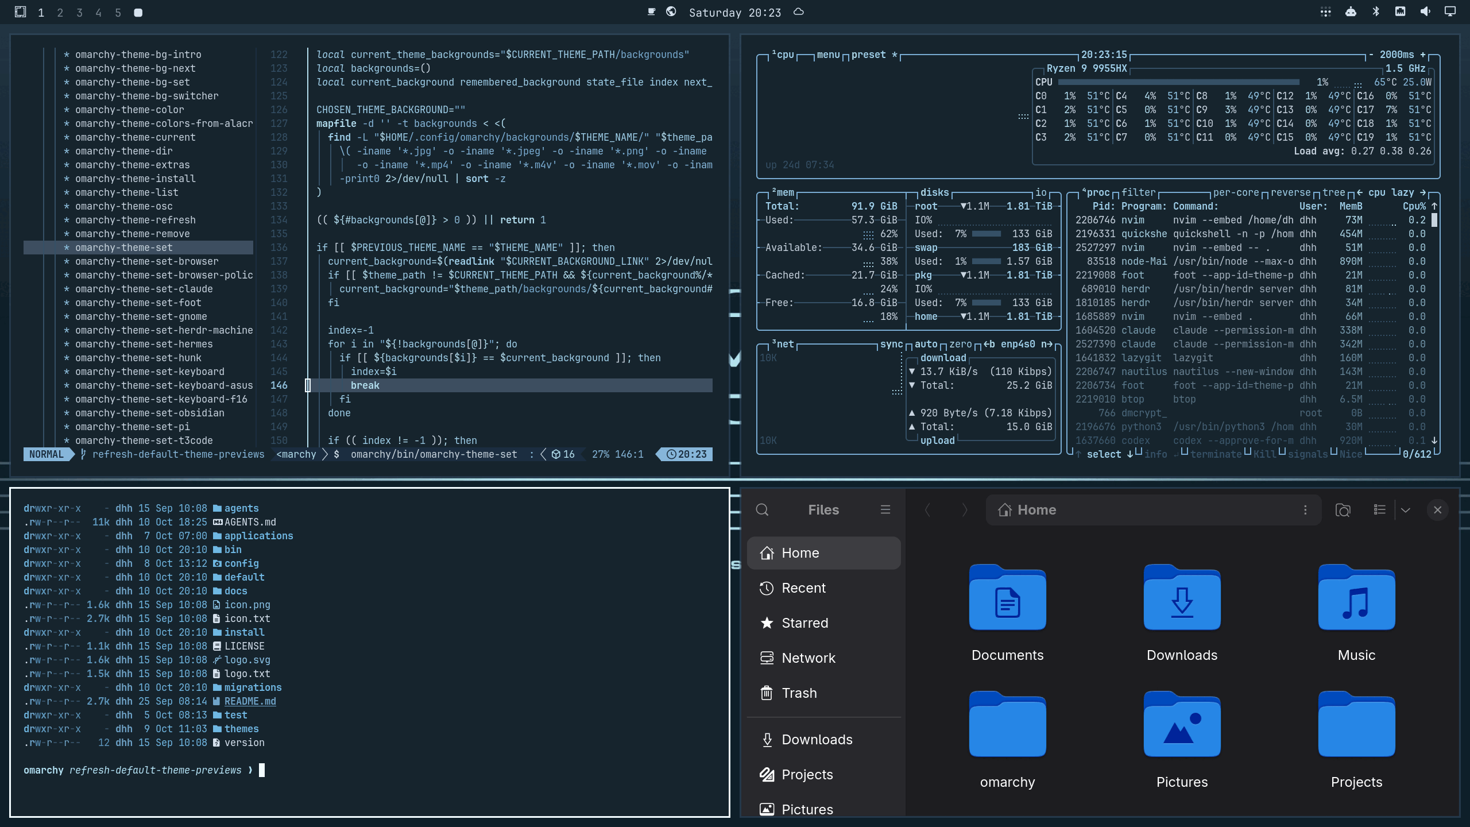Open the Documents folder
The width and height of the screenshot is (1470, 827).
pyautogui.click(x=1007, y=613)
